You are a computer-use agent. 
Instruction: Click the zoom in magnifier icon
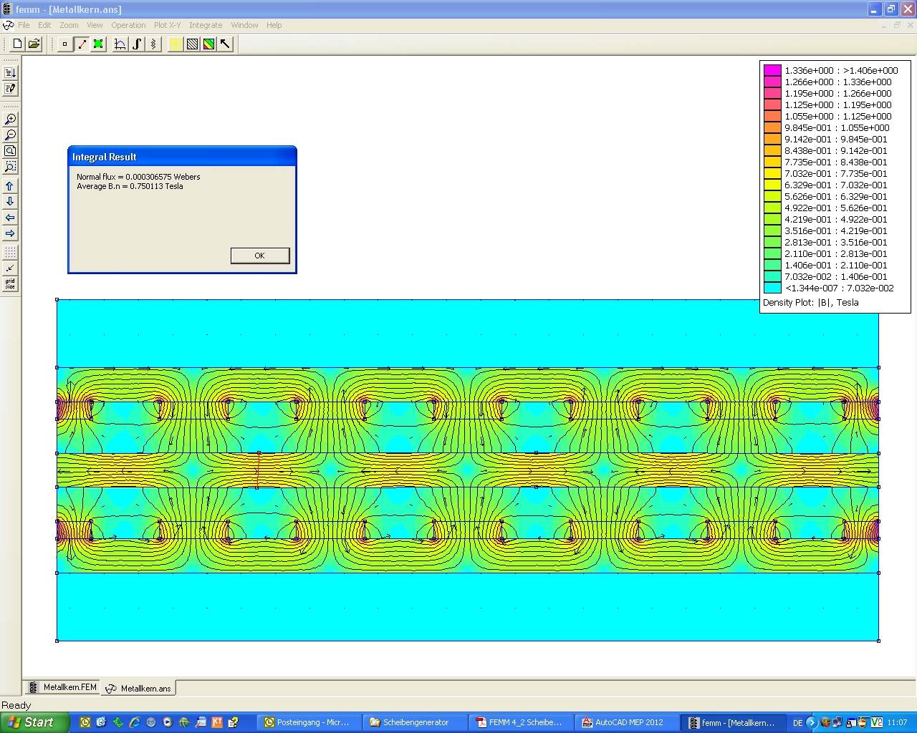(x=10, y=120)
